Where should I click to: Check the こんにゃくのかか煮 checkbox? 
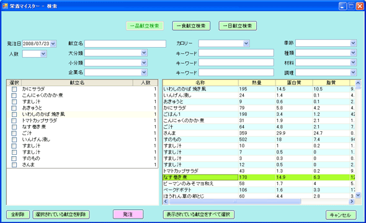coord(14,95)
